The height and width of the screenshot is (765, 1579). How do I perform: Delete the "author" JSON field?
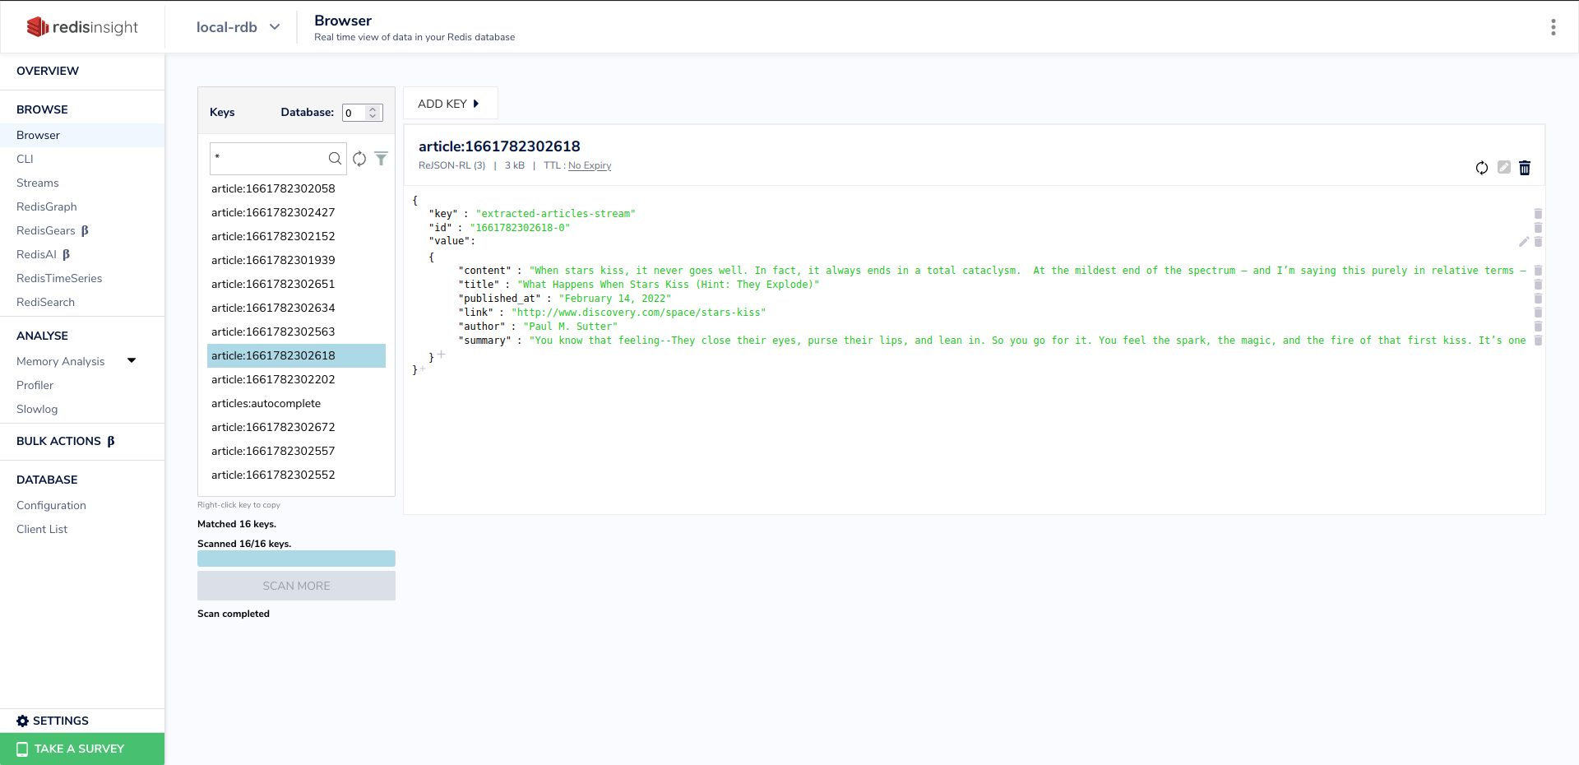tap(1538, 327)
